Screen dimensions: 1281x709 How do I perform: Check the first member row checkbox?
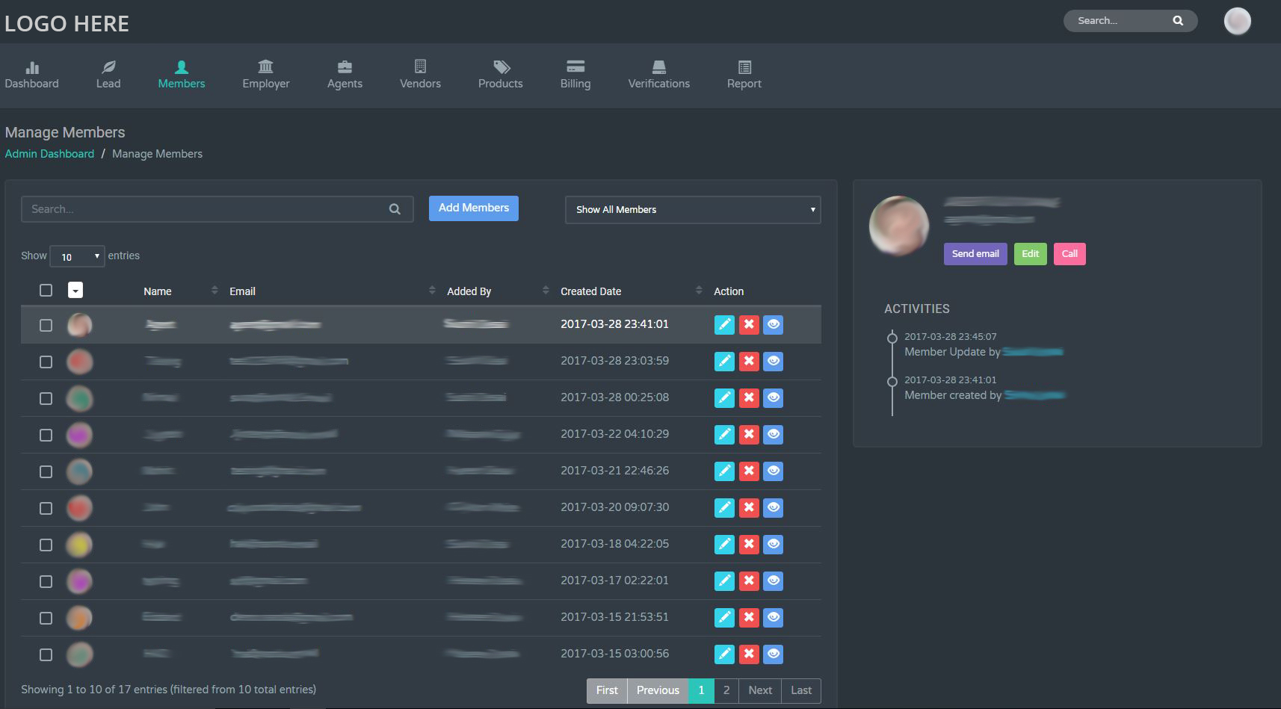pos(46,325)
